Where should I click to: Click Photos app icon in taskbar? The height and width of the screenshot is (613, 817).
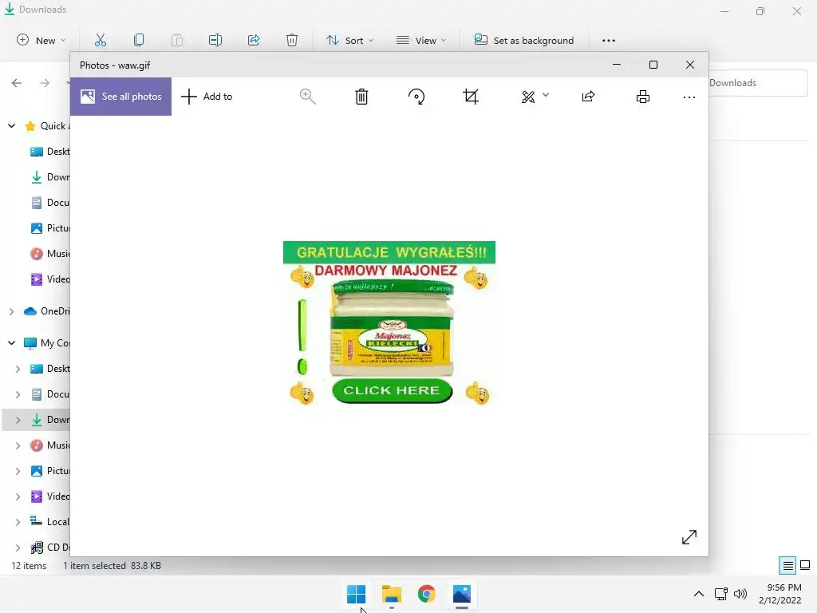462,594
